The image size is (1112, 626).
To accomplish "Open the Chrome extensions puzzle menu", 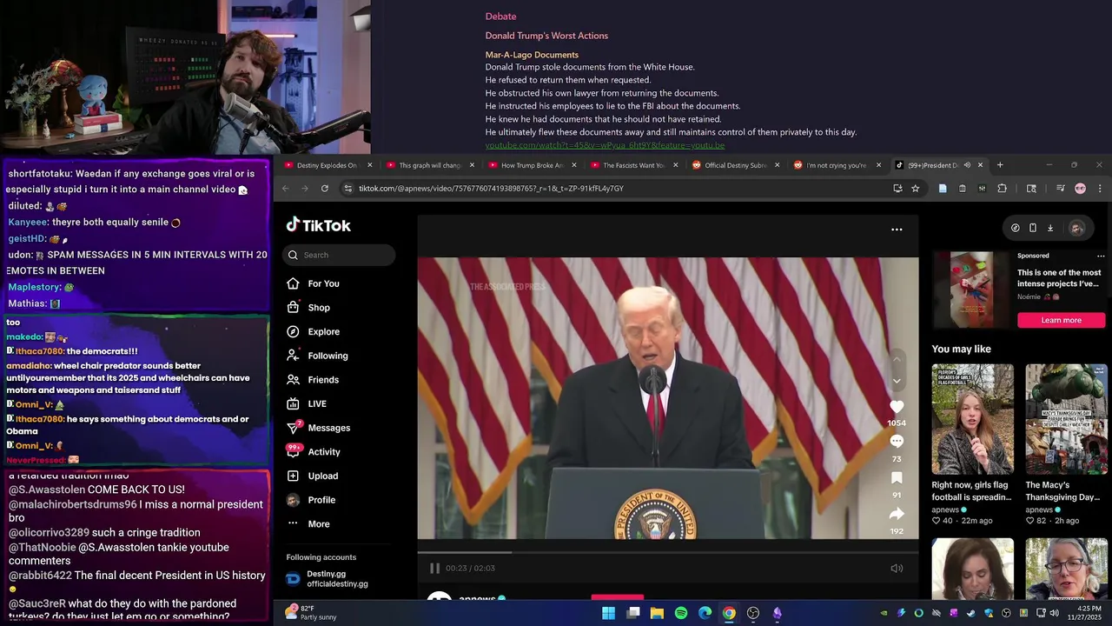I will pos(1002,188).
